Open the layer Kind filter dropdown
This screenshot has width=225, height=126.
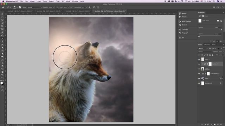[x=203, y=49]
